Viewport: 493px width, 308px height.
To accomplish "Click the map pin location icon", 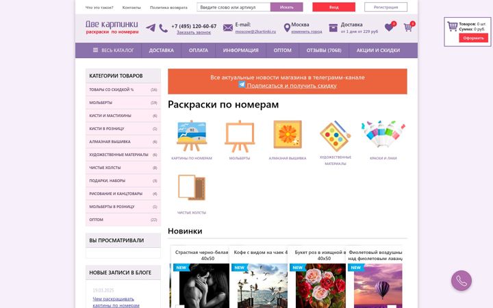I will (x=287, y=28).
